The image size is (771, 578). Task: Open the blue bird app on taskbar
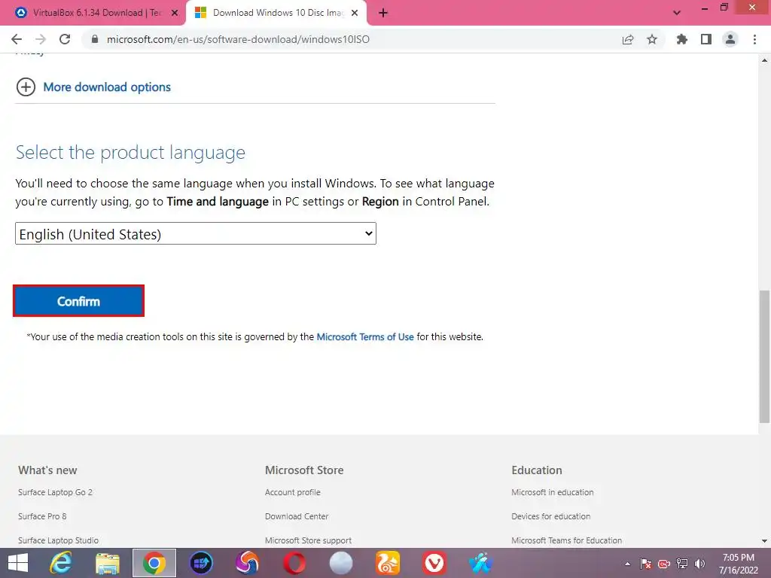point(480,563)
